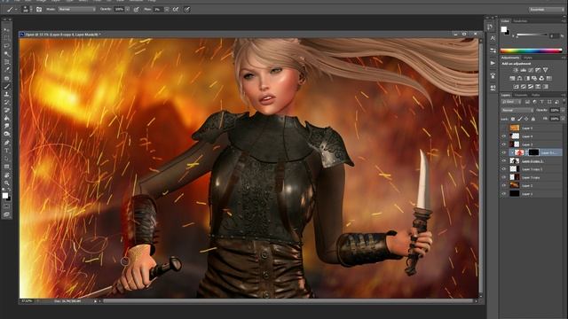Viewport: 568px width, 319px height.
Task: Select the Gradient tool
Action: [x=6, y=118]
